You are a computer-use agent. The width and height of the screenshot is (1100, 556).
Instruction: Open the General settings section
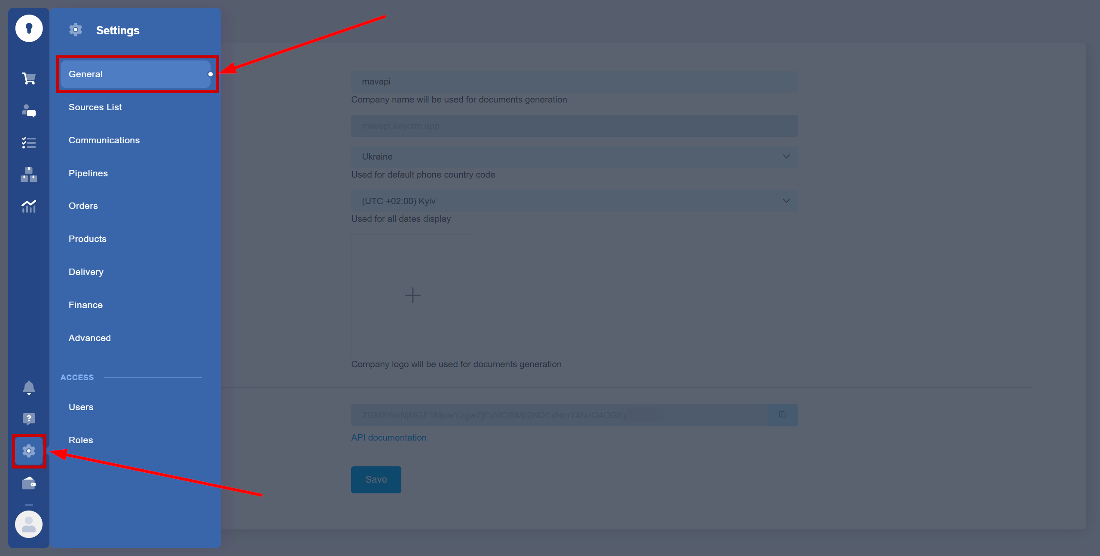[135, 74]
